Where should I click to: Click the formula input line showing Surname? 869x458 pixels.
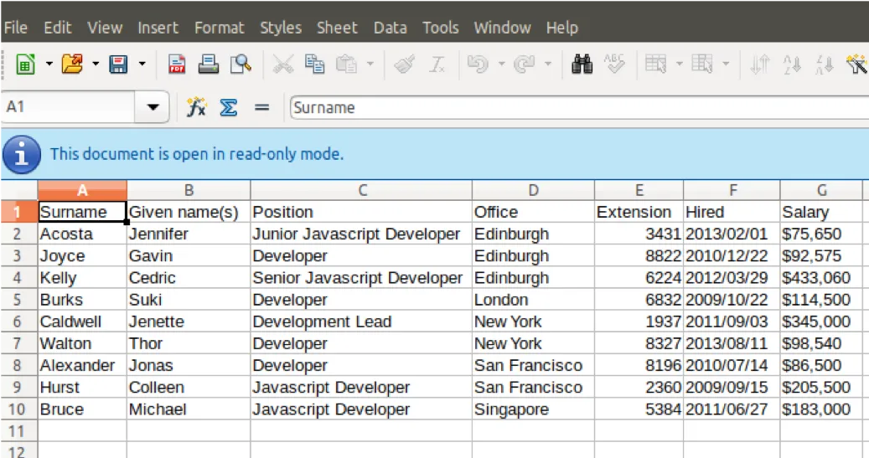click(578, 107)
